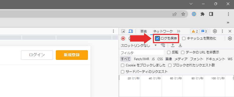This screenshot has height=97, width=234.
Task: Open DevTools customize three-dot menu
Action: 222,31
